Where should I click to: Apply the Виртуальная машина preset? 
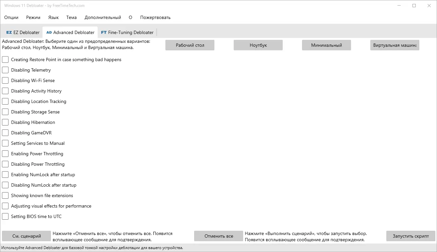[395, 45]
